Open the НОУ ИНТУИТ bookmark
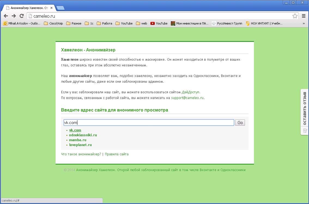This screenshot has height=204, width=309. pos(264,23)
